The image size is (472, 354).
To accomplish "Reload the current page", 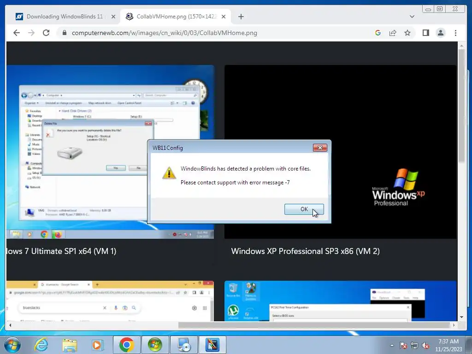I will click(46, 33).
